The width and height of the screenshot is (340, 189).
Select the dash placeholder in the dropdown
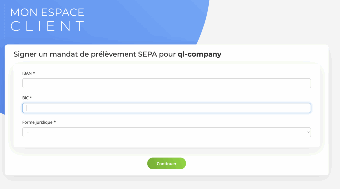[x=28, y=133]
